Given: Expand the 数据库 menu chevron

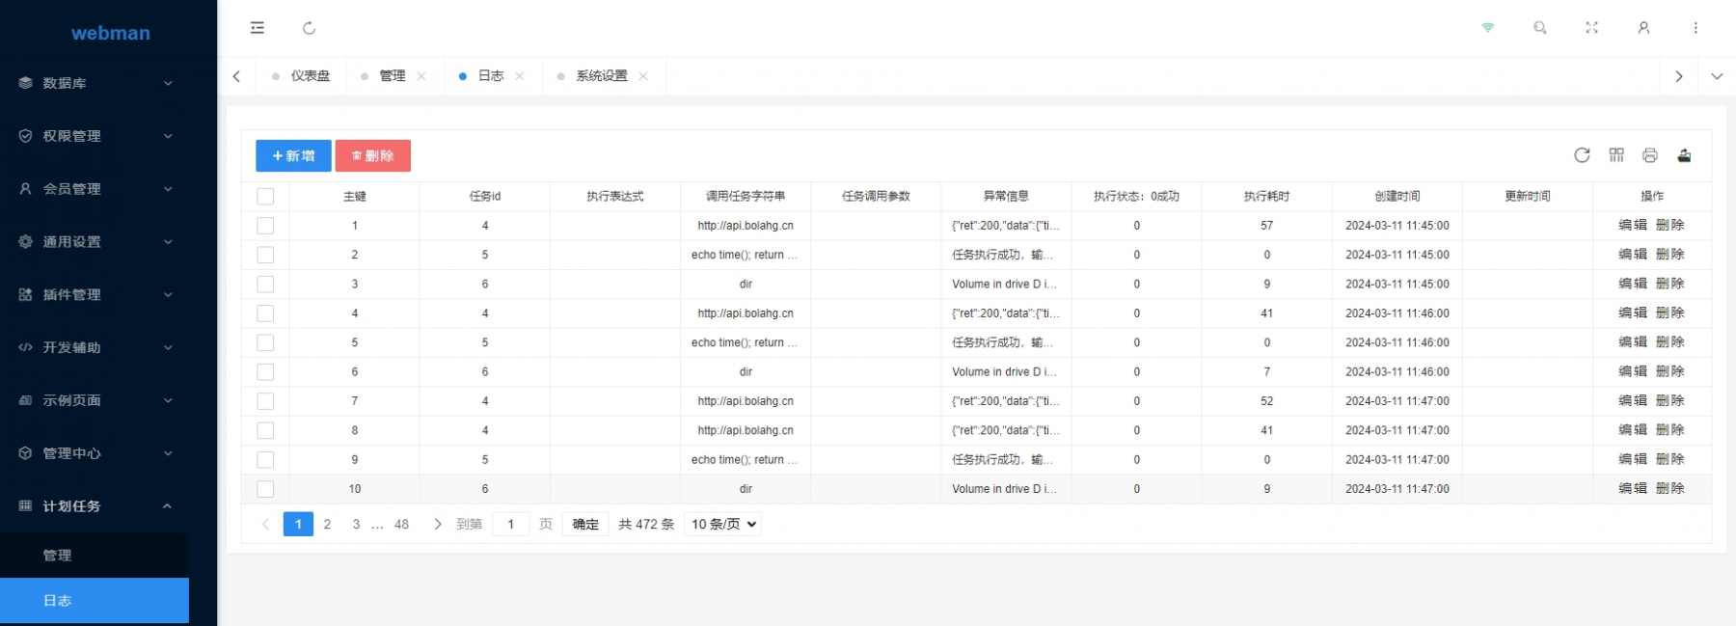Looking at the screenshot, I should 168,83.
